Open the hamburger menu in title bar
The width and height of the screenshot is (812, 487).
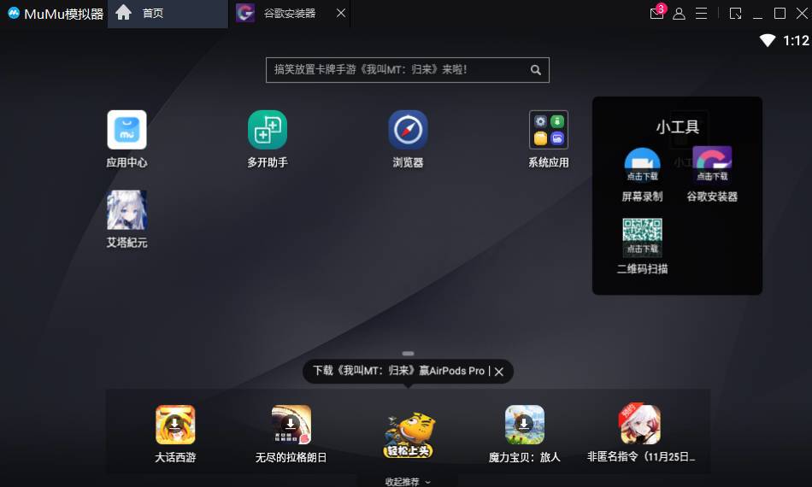click(701, 14)
